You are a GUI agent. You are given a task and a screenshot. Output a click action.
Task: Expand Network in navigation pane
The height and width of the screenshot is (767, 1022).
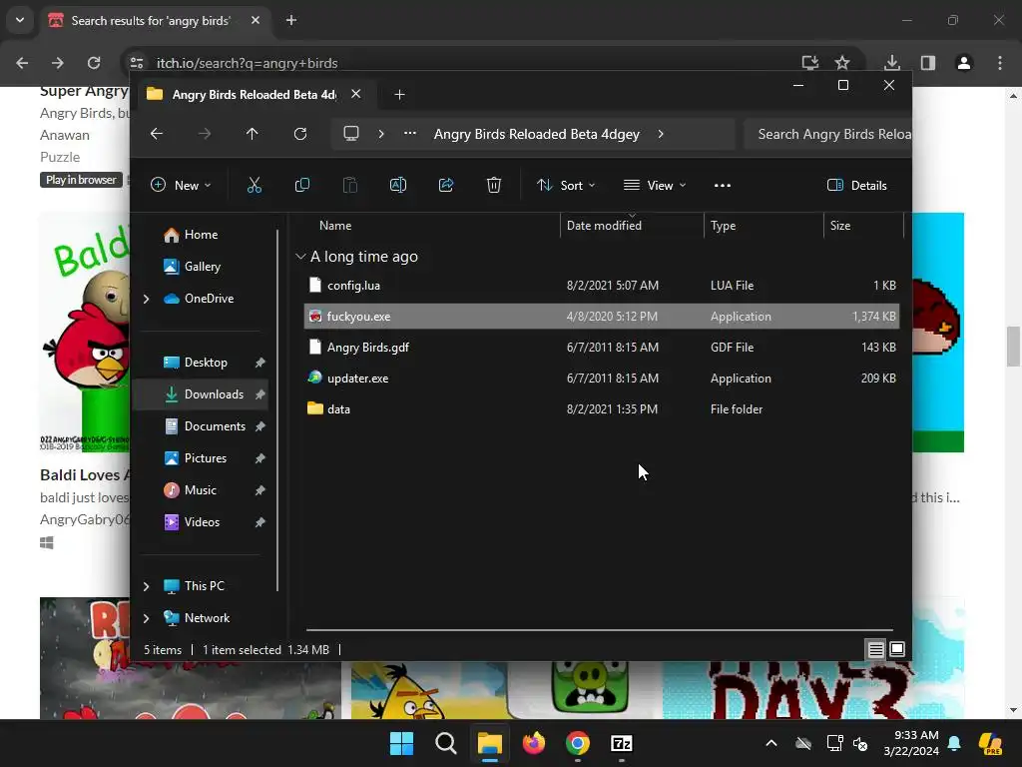(146, 618)
